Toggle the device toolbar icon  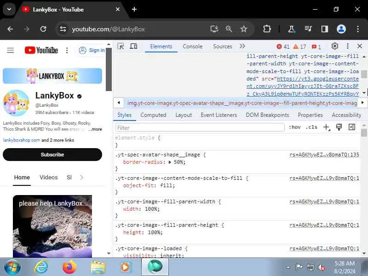[133, 46]
